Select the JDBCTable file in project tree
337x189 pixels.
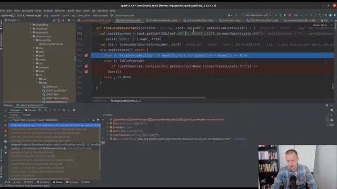click(51, 94)
